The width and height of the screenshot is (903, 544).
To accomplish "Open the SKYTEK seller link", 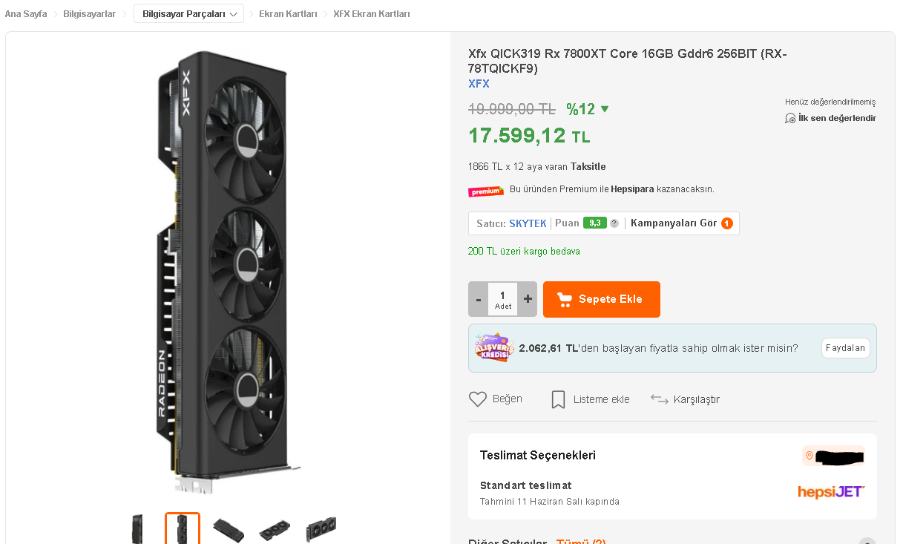I will pos(528,223).
